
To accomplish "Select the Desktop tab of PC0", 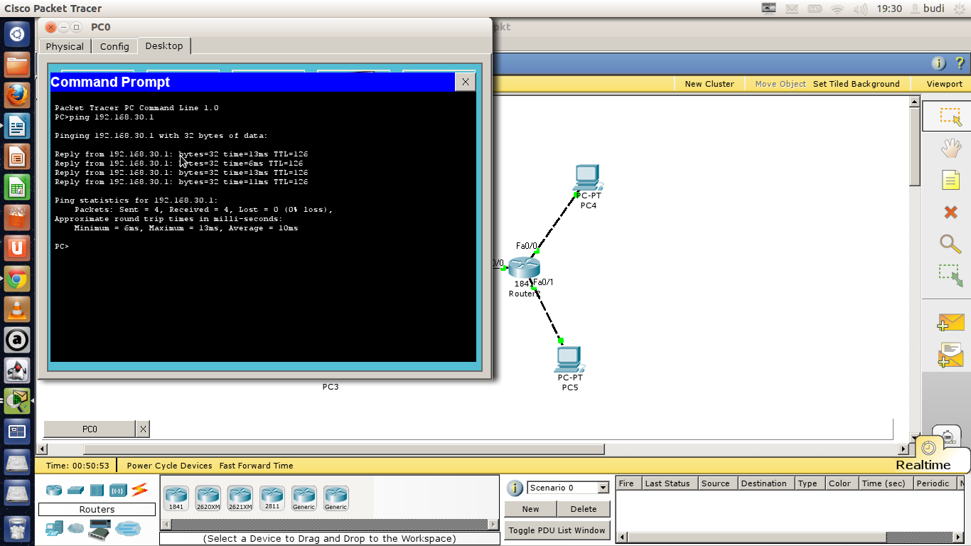I will (x=164, y=45).
